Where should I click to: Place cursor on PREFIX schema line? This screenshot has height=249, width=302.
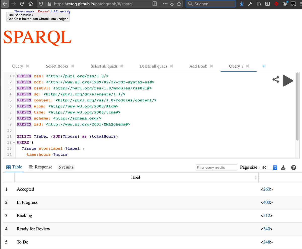click(59, 118)
